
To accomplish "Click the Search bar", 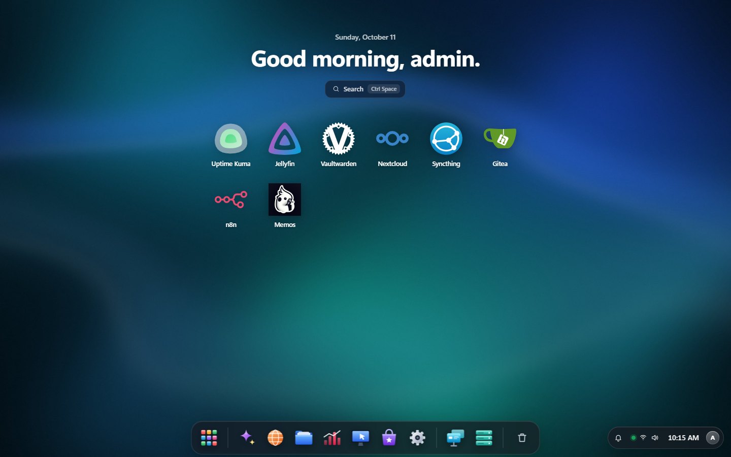I will click(x=365, y=89).
